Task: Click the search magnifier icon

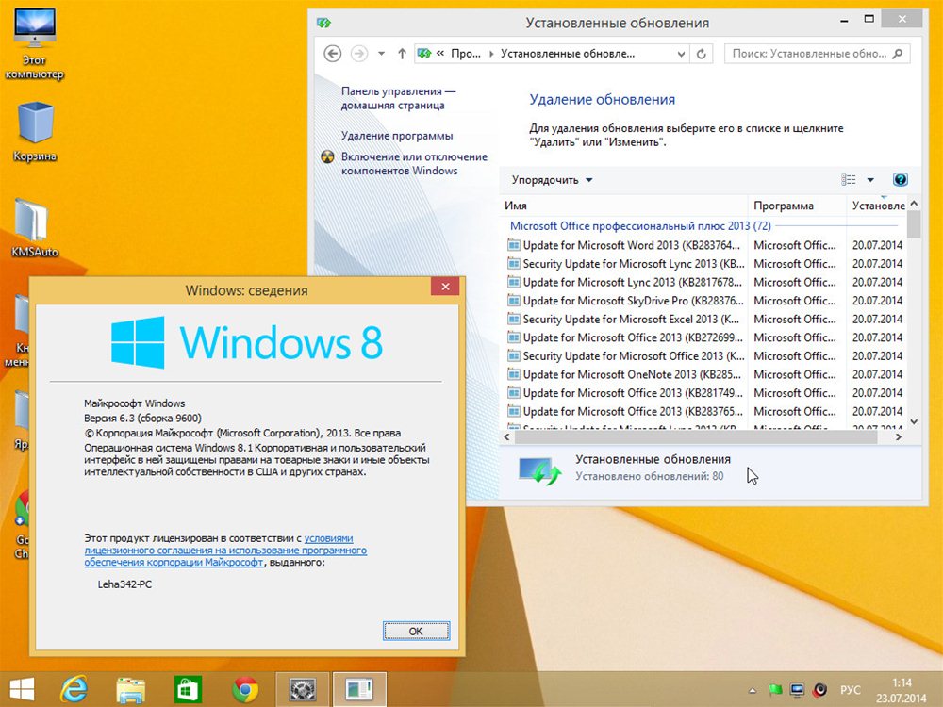Action: click(x=898, y=54)
